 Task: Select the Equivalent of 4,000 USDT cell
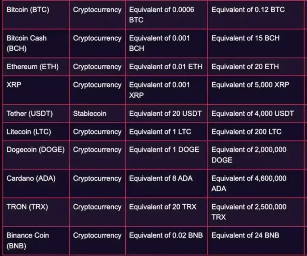(x=256, y=114)
